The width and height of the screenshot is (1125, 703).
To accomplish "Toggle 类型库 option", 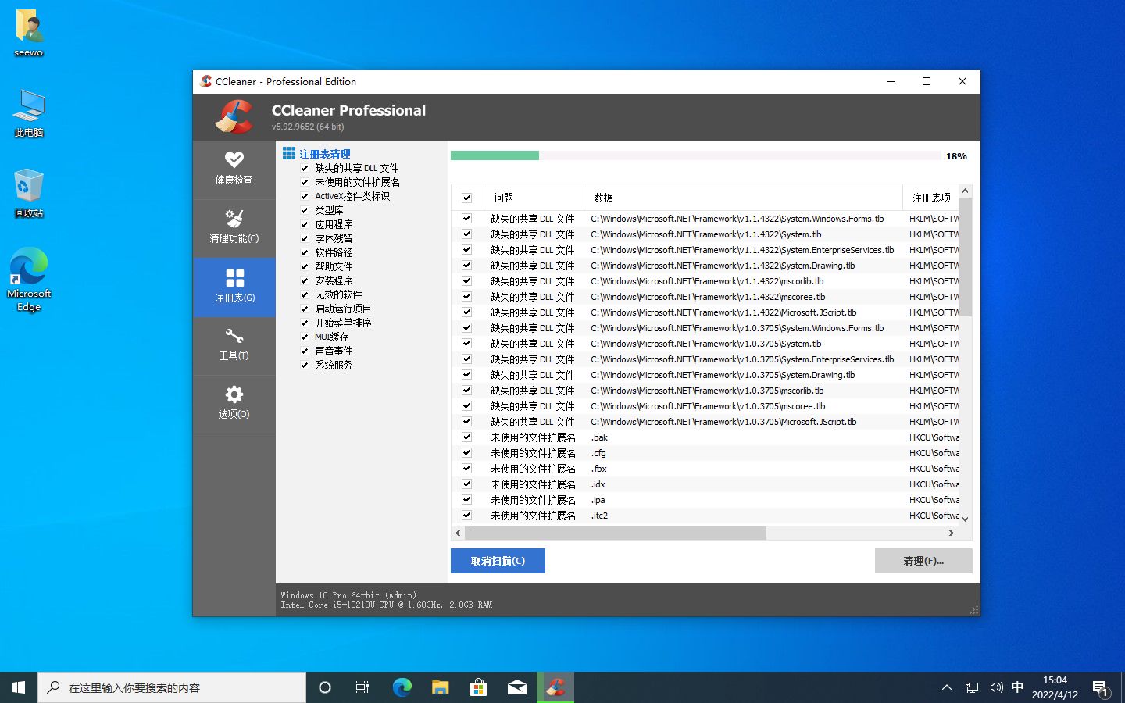I will coord(305,210).
